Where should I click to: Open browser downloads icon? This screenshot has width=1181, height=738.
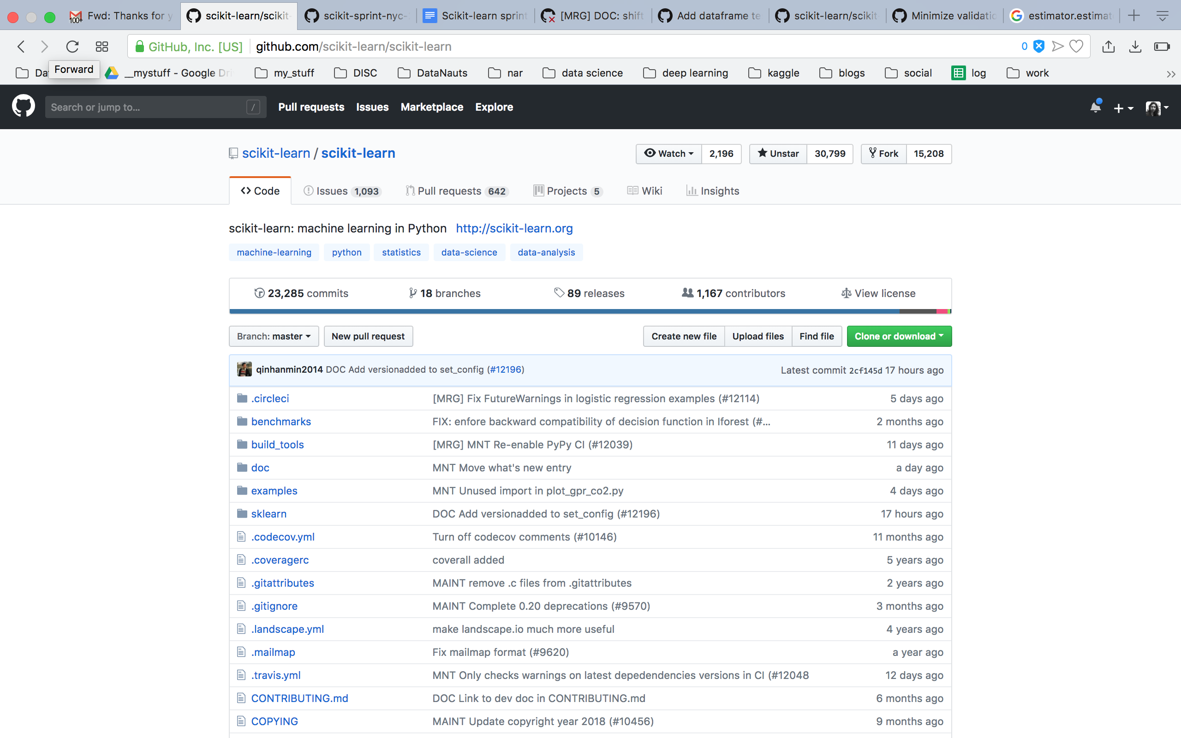1135,47
